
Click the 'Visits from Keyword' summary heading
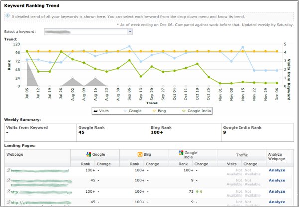tap(27, 127)
